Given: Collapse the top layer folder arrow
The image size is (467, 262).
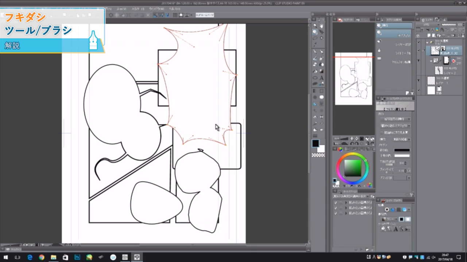Looking at the screenshot, I should point(427,43).
